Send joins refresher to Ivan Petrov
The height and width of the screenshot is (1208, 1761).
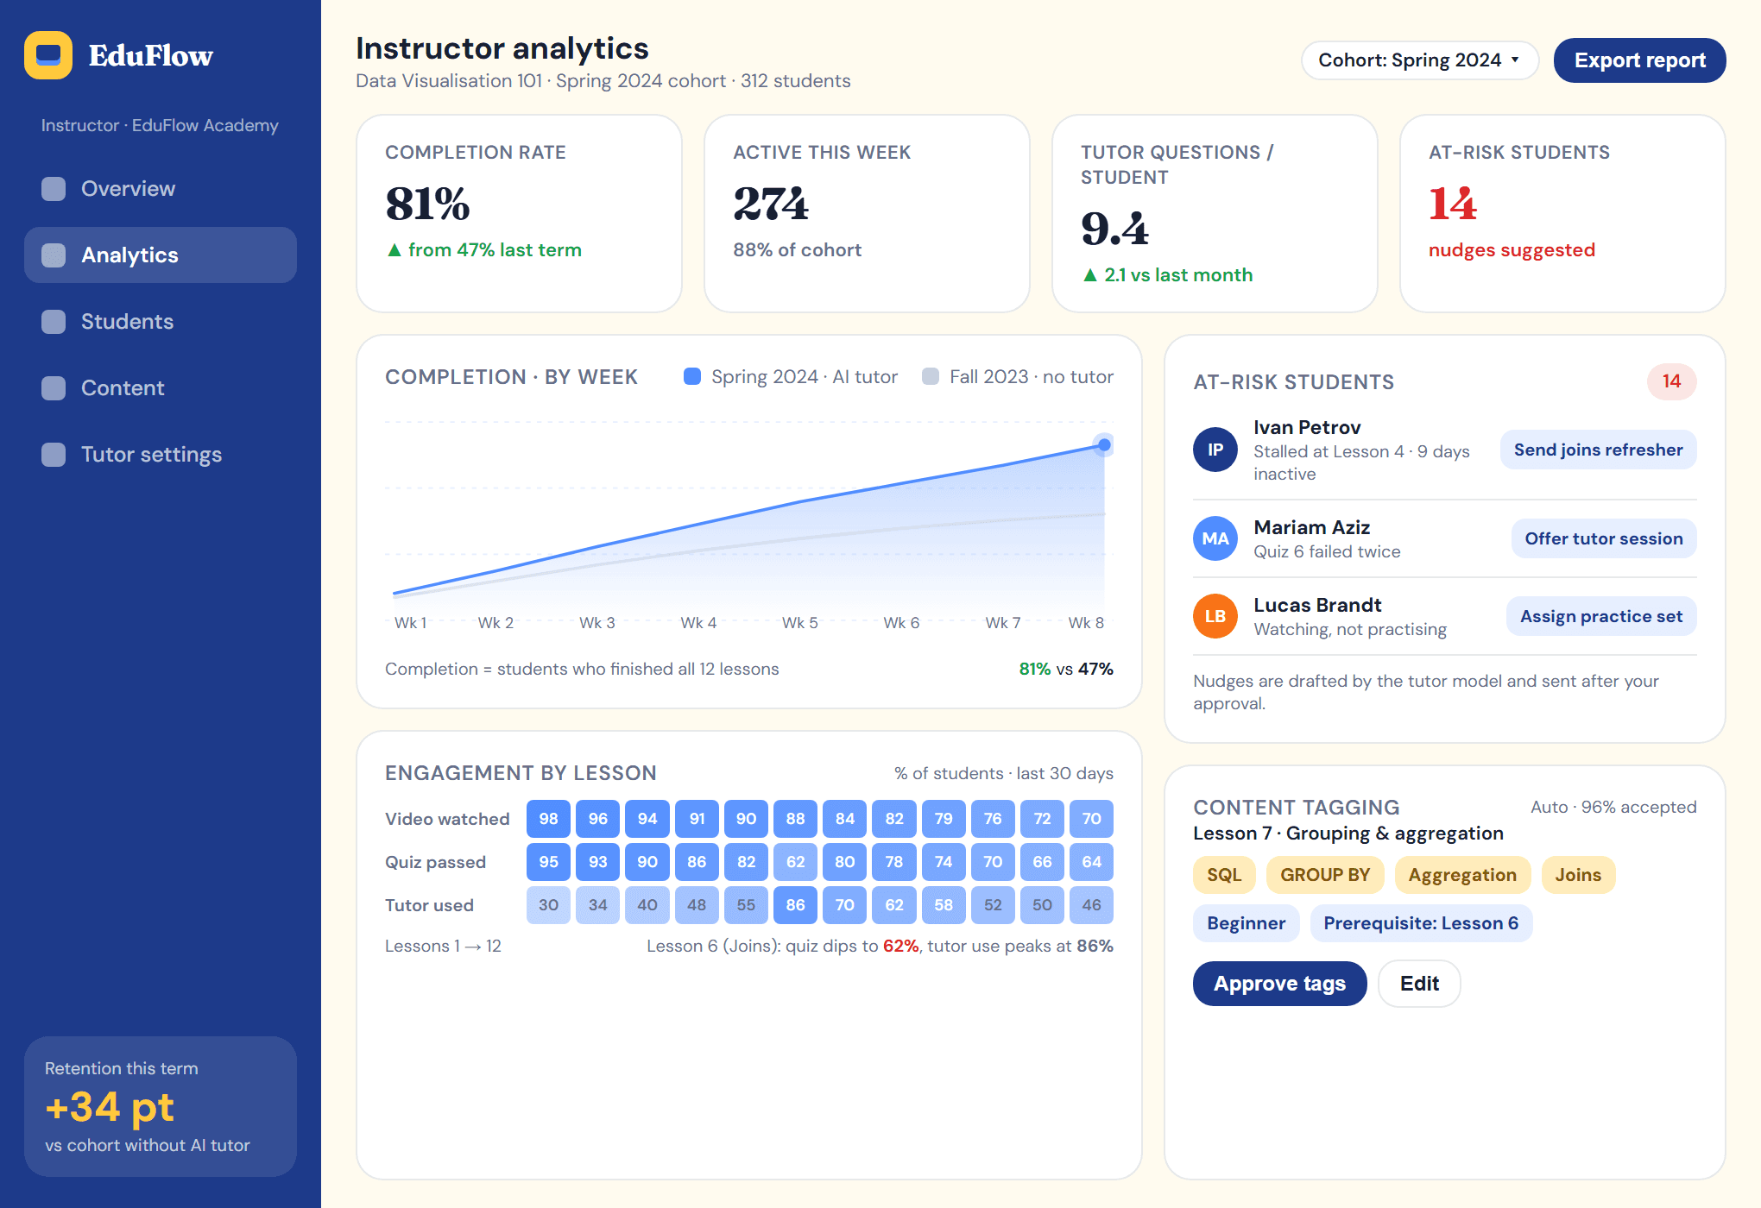pyautogui.click(x=1598, y=450)
